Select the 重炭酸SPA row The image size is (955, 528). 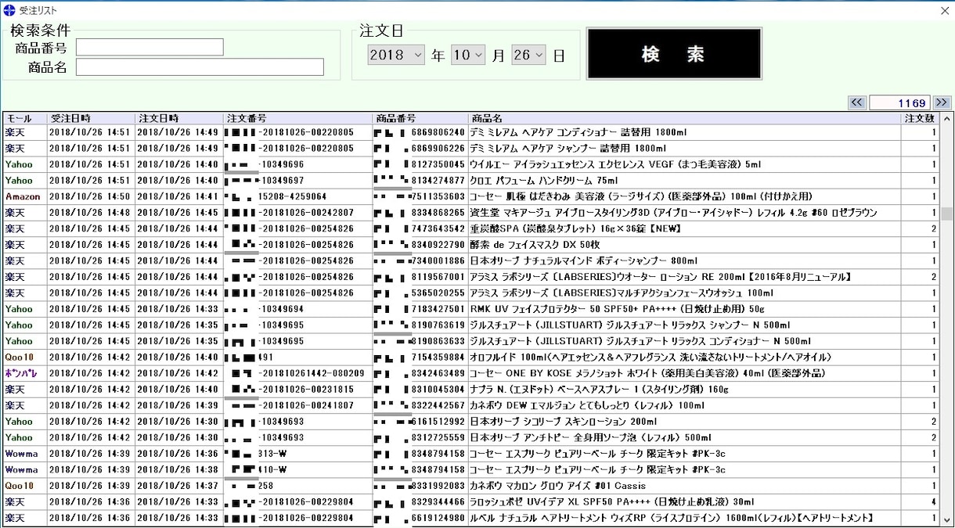pyautogui.click(x=470, y=228)
